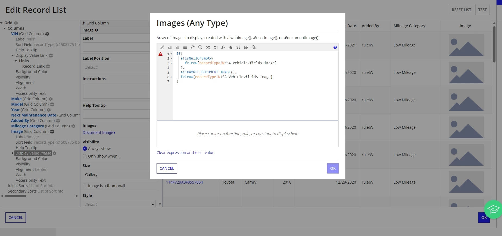Open the graduation cap training widget

493,209
